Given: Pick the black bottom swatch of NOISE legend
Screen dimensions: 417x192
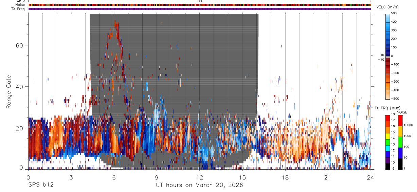Looking at the screenshot, I should [x=400, y=164].
